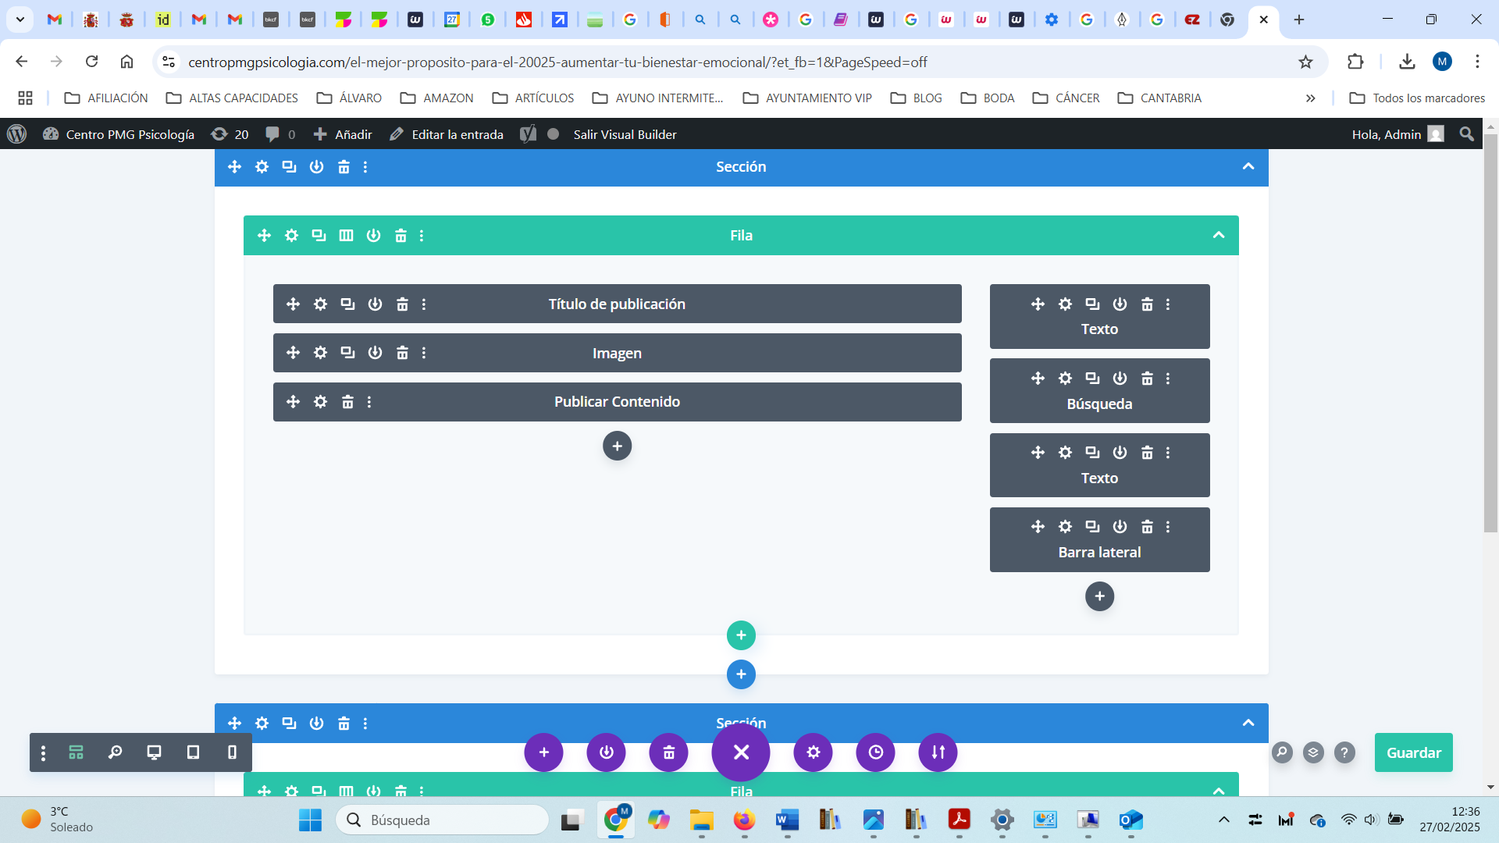Open the AMAZON bookmarks folder
This screenshot has width=1499, height=843.
(x=436, y=98)
